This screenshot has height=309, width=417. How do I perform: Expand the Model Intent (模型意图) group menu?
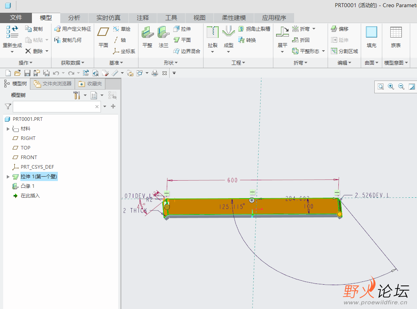coord(396,63)
